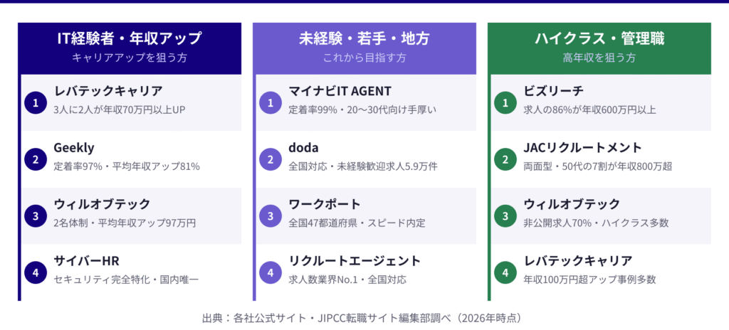The image size is (729, 330).
Task: Click the green number 2 badge beside JACリクルートメント
Action: tap(505, 159)
